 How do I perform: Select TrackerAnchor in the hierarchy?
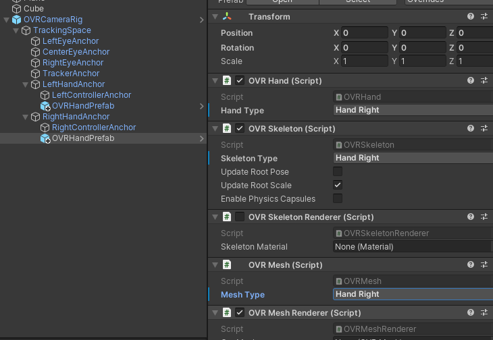tap(71, 74)
